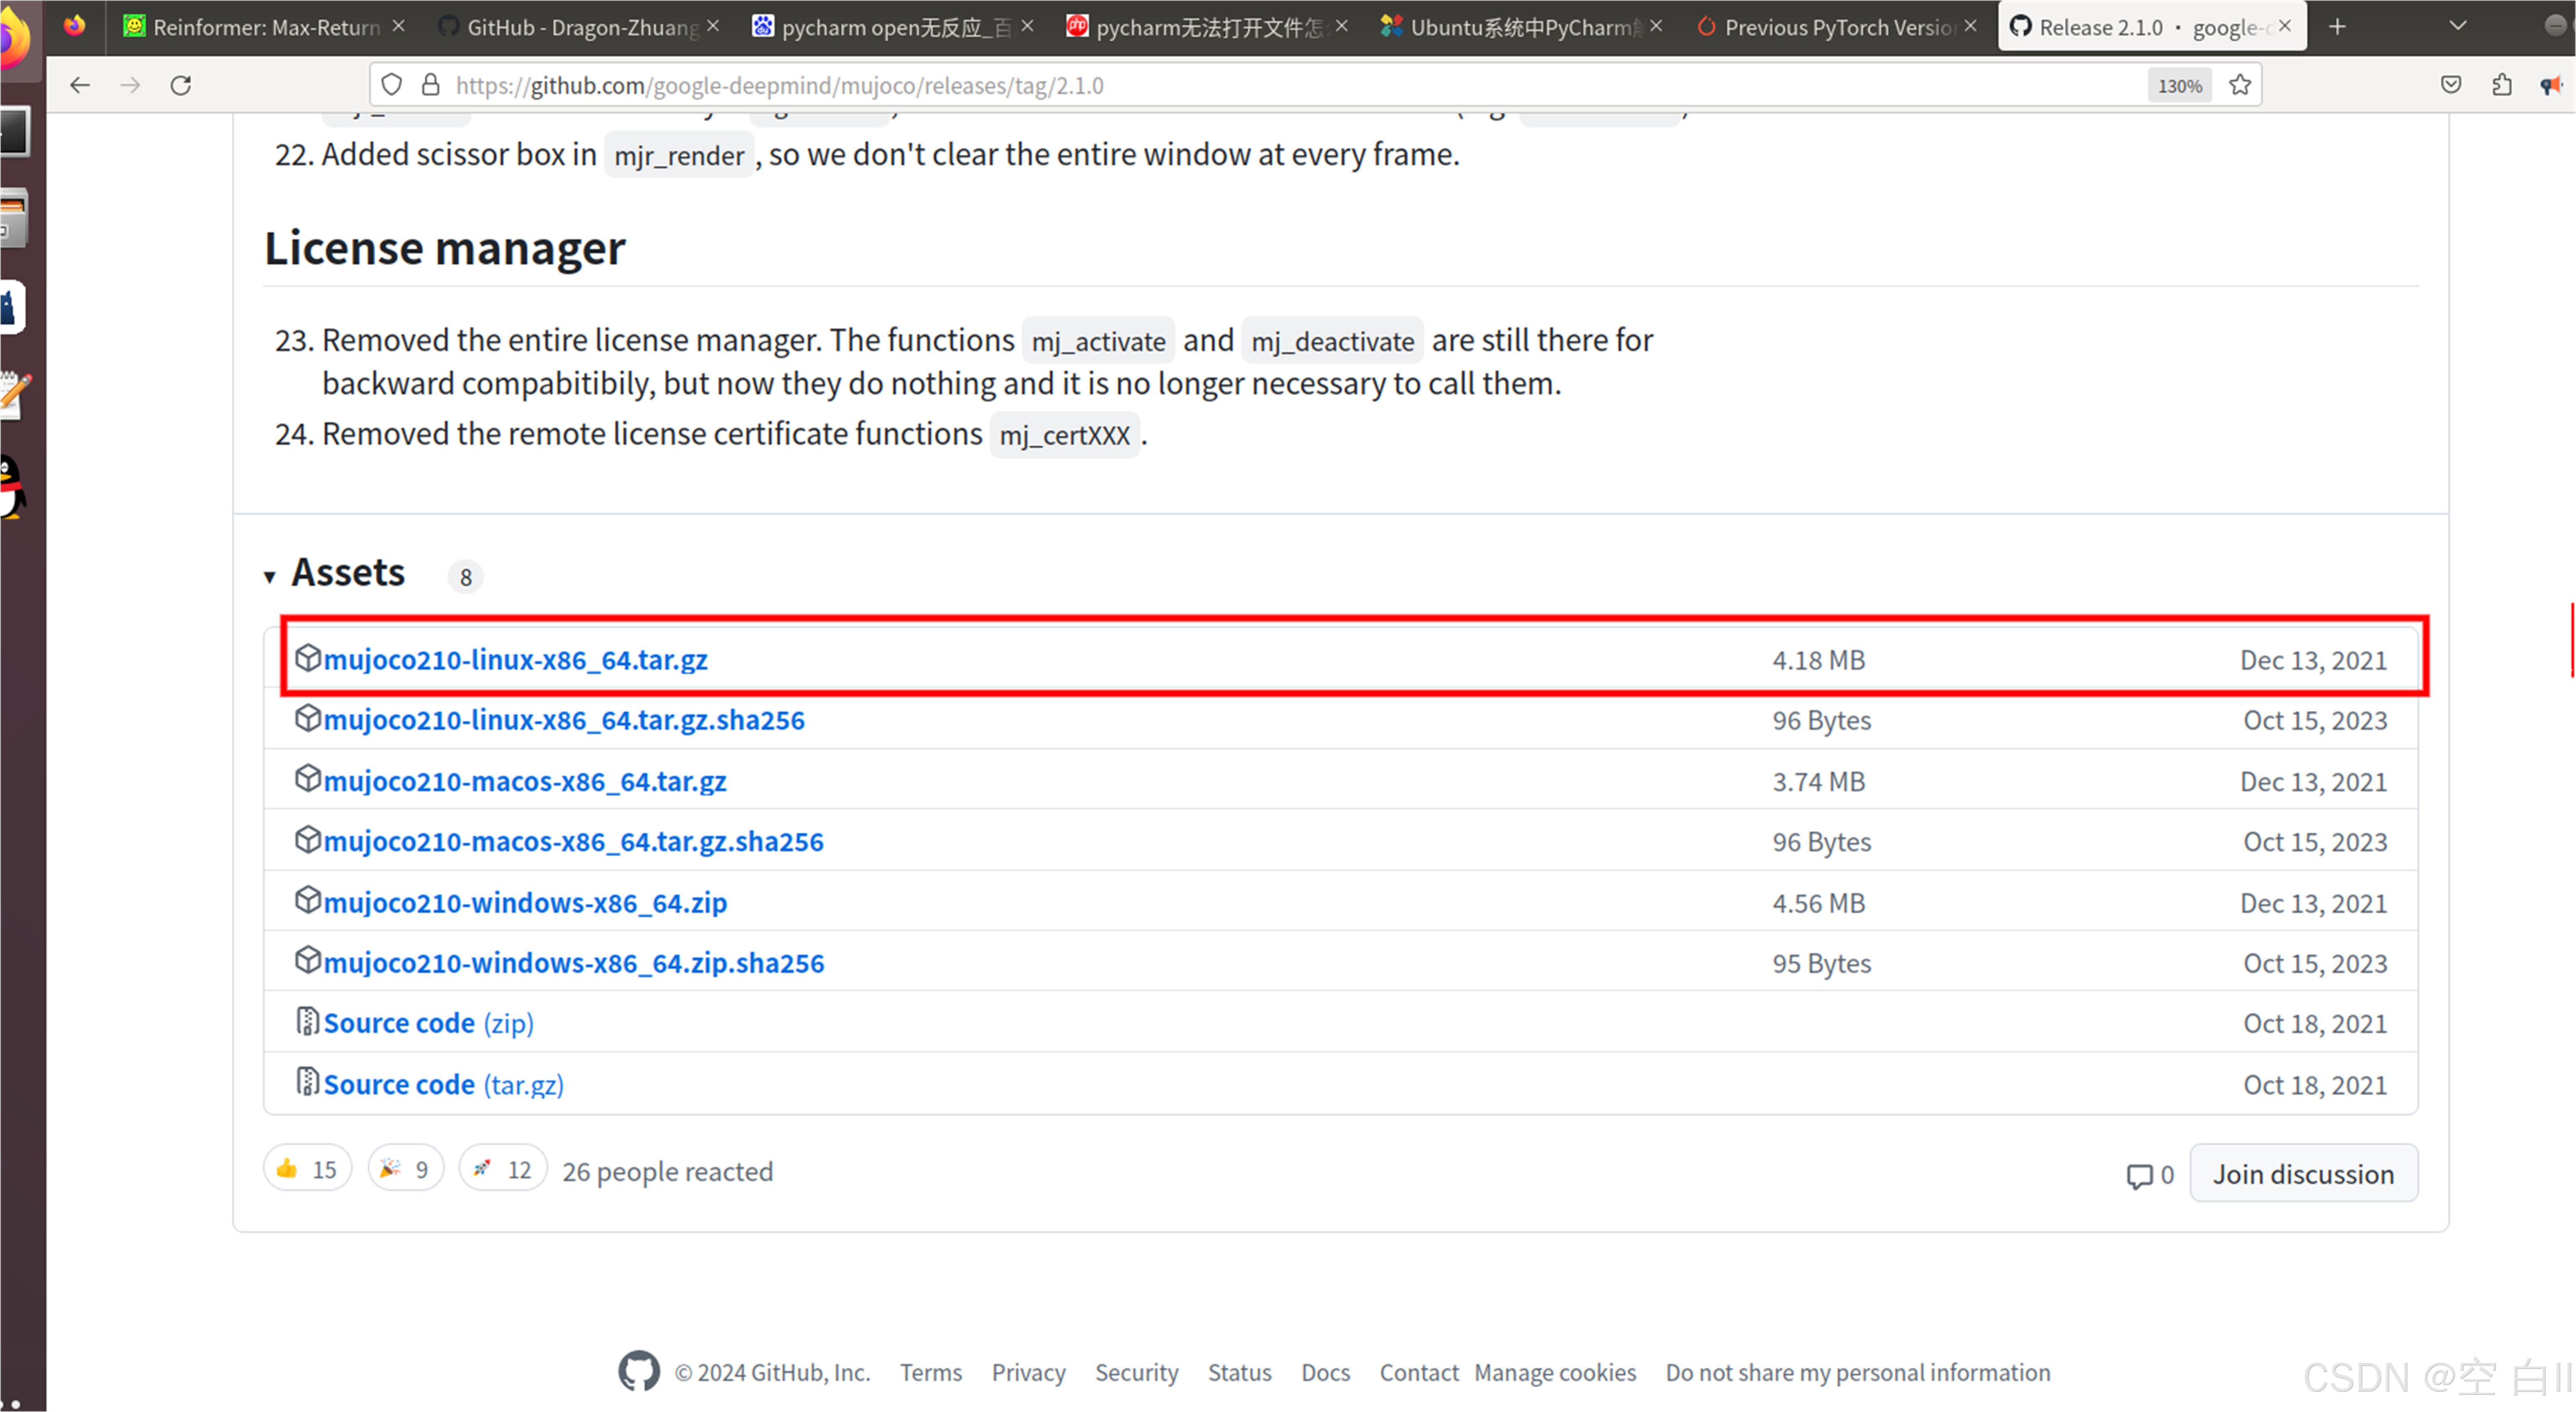
Task: Open the site security padlock icon
Action: pyautogui.click(x=430, y=85)
